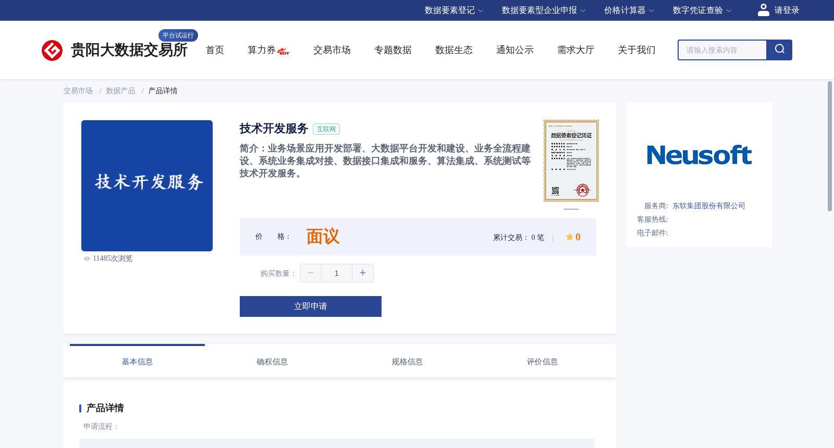Click the 立即申请 button
The image size is (834, 448).
point(311,306)
